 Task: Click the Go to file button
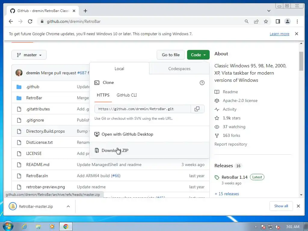(171, 55)
